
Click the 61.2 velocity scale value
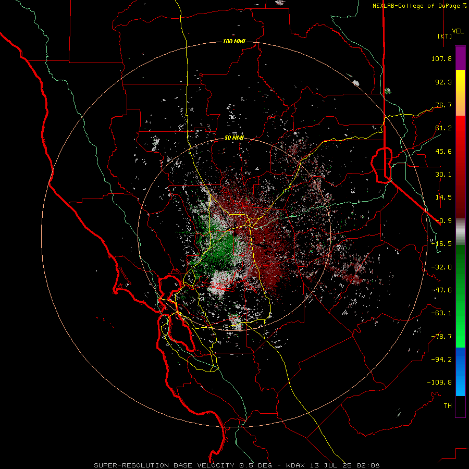pyautogui.click(x=443, y=128)
